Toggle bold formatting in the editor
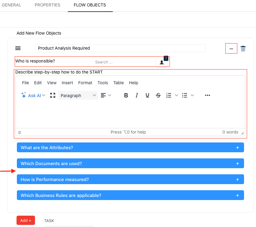The width and height of the screenshot is (256, 227). [126, 95]
